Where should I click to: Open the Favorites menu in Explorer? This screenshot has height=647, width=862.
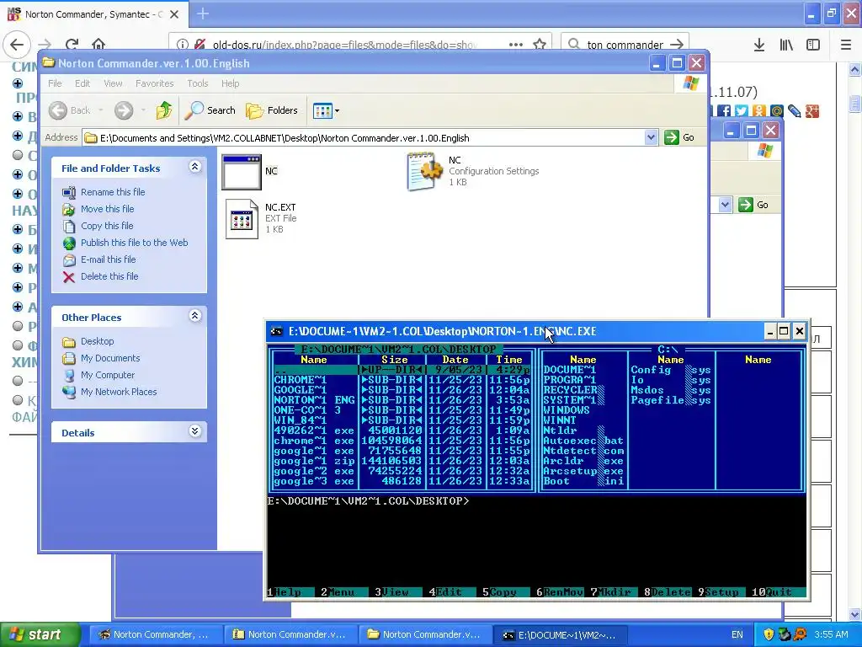coord(155,83)
